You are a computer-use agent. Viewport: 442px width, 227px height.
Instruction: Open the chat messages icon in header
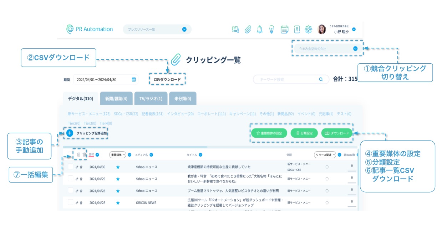235,30
